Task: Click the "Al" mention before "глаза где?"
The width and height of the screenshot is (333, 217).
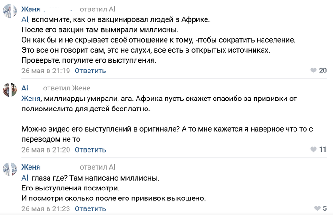Action: point(25,178)
